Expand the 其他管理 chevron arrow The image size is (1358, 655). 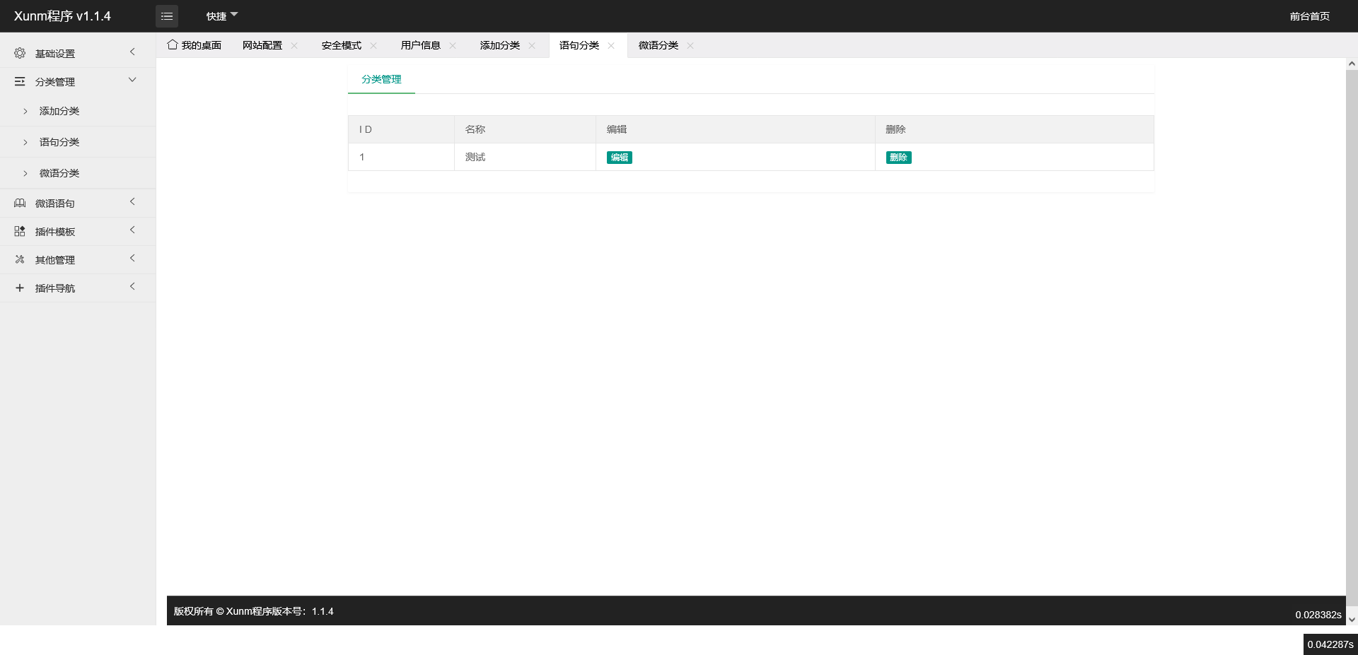coord(132,259)
